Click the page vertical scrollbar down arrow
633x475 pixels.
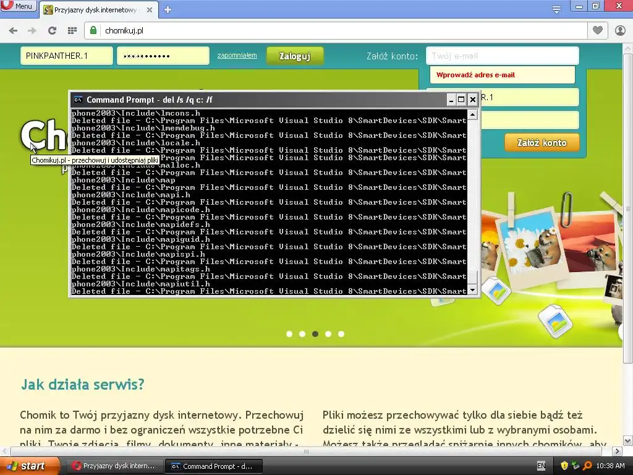(628, 440)
